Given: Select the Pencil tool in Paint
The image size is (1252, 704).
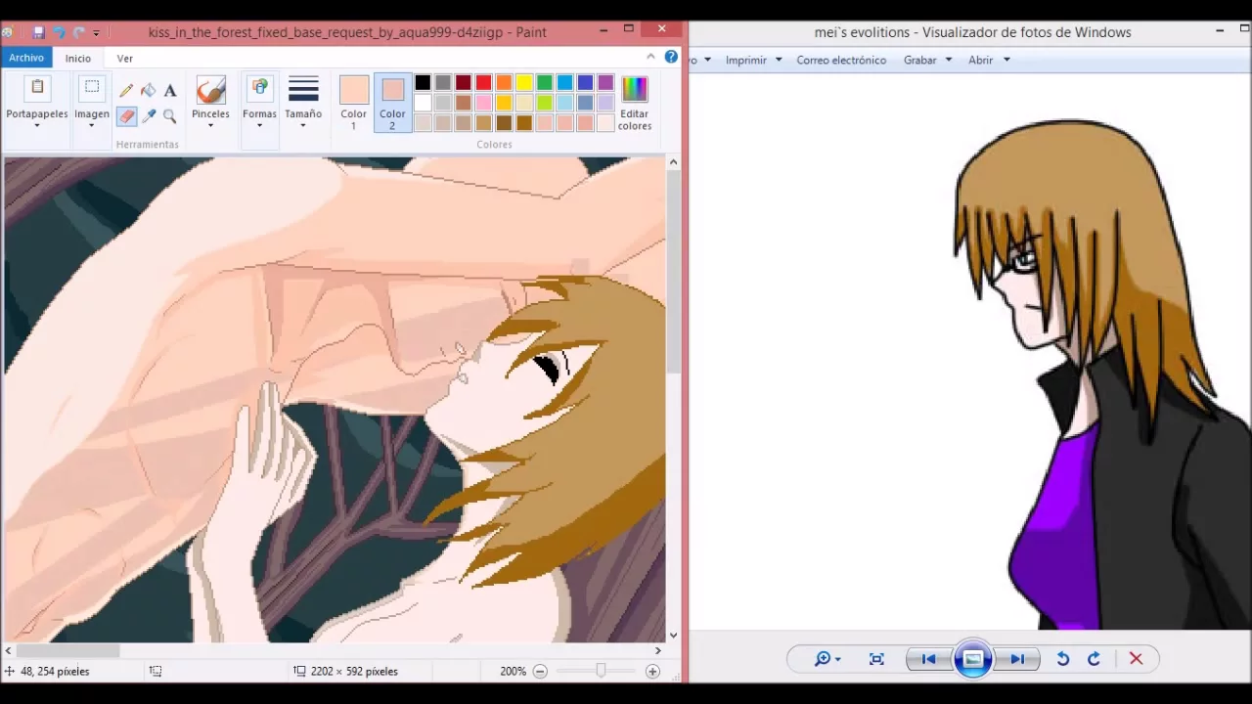Looking at the screenshot, I should 126,90.
